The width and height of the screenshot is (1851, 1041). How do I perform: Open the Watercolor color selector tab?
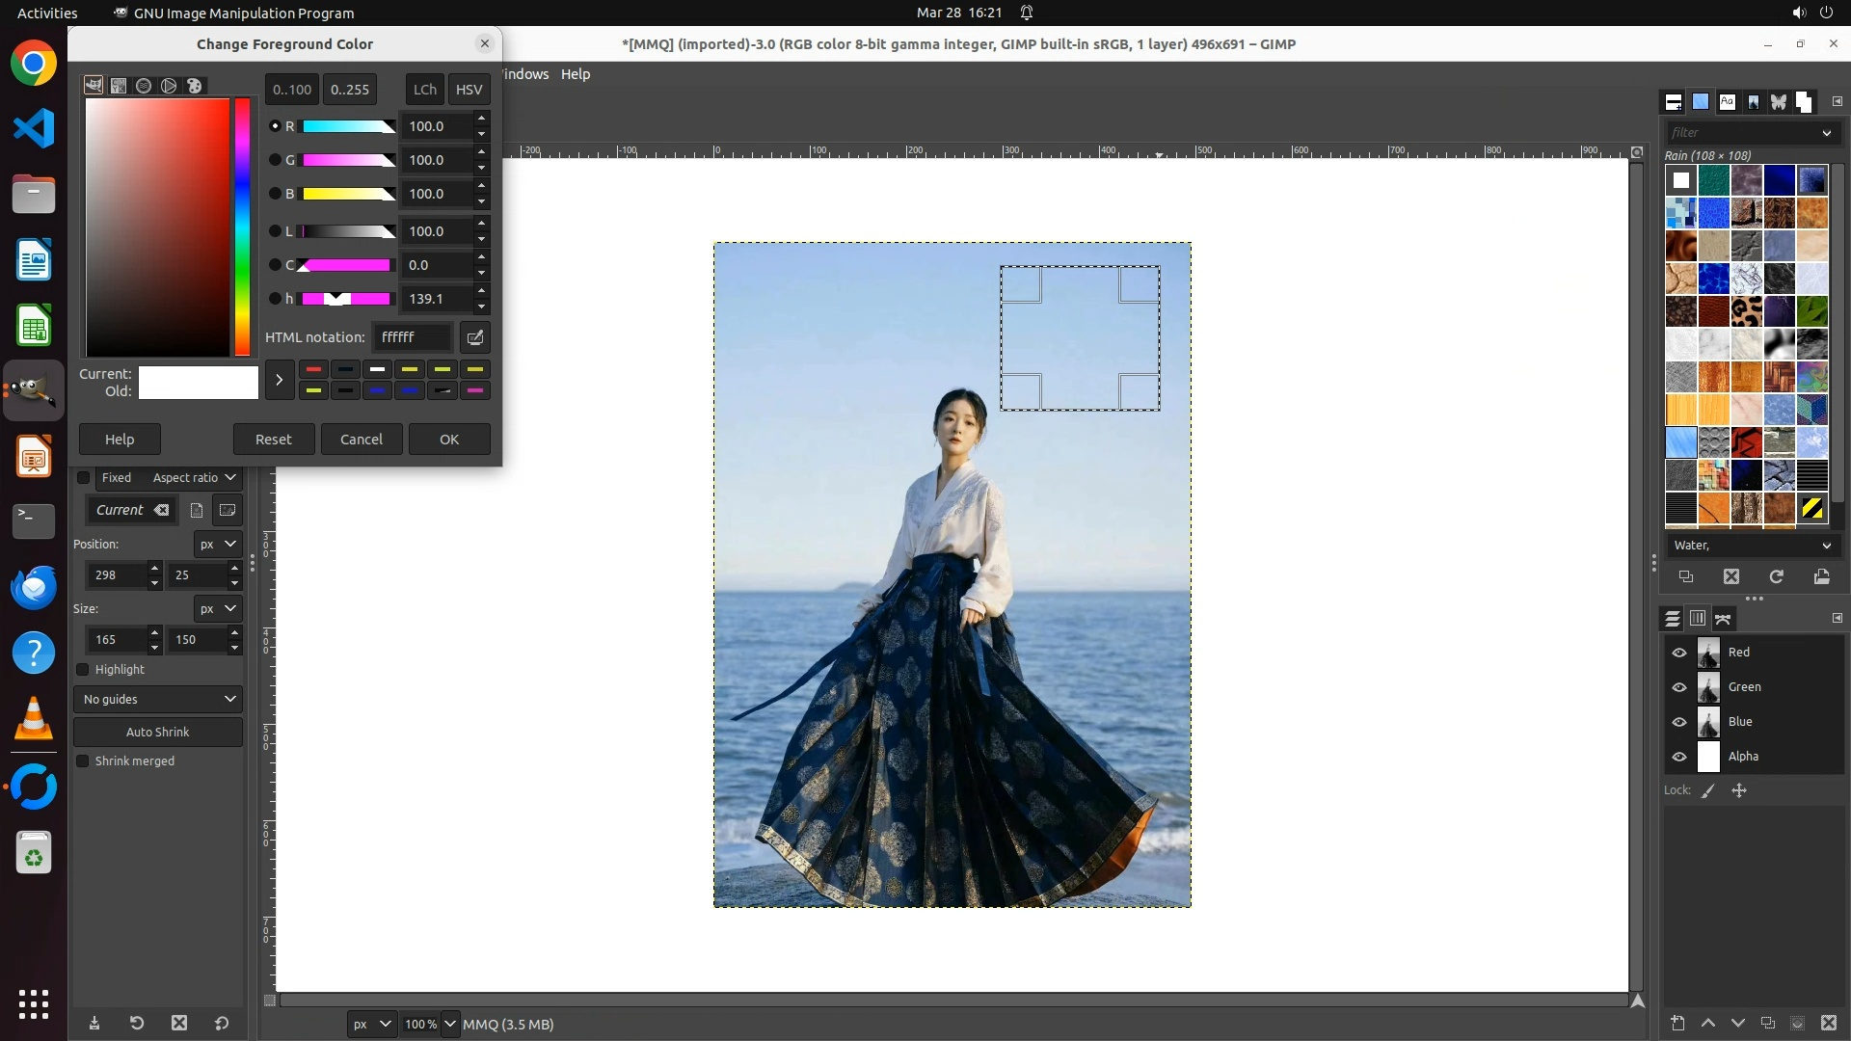tap(144, 86)
